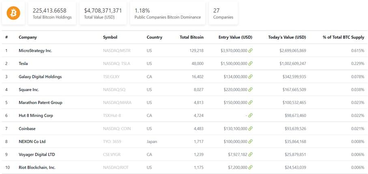Click the orange Bitcoin logo icon
The image size is (368, 174).
click(x=13, y=13)
